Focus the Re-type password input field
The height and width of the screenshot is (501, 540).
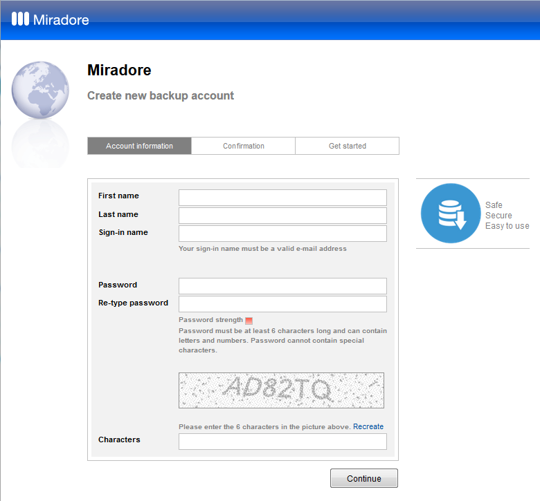click(282, 304)
